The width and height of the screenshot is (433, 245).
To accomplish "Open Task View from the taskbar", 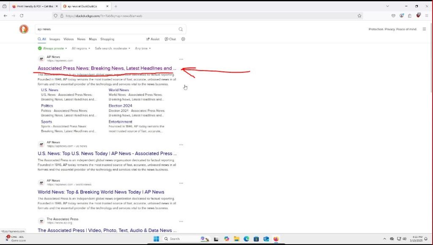I will pyautogui.click(x=216, y=239).
